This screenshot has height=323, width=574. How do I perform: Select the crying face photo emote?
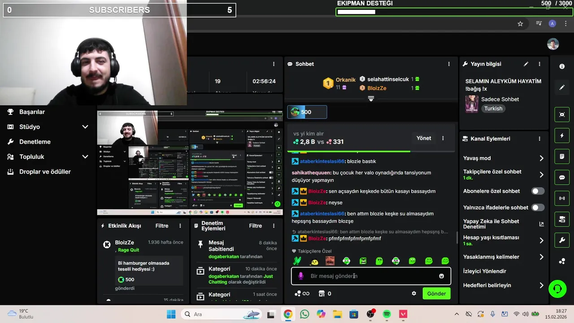pos(330,261)
